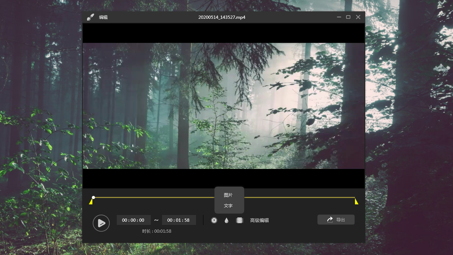
Task: Close the editor window
Action: [x=358, y=17]
